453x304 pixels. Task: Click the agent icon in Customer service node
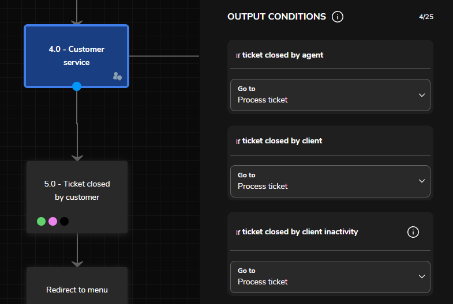[x=117, y=76]
